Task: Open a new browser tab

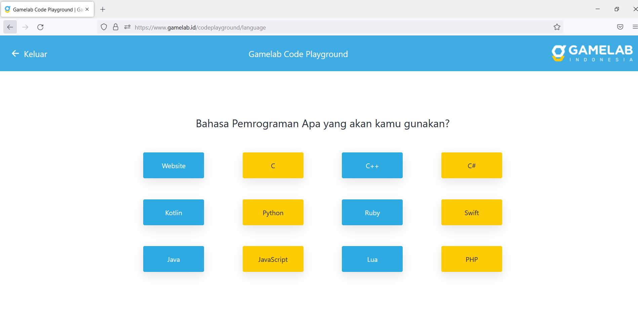Action: (103, 9)
